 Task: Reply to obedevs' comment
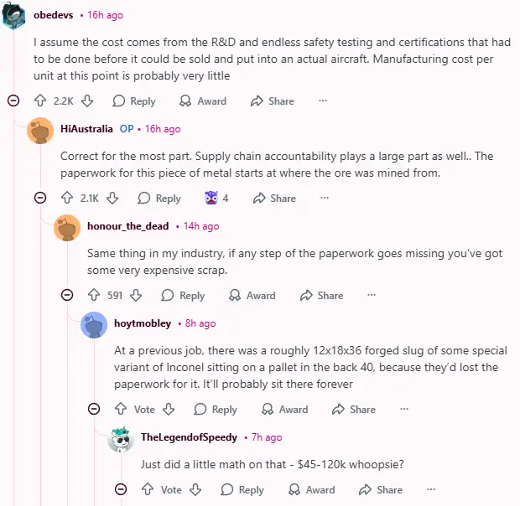coord(134,101)
